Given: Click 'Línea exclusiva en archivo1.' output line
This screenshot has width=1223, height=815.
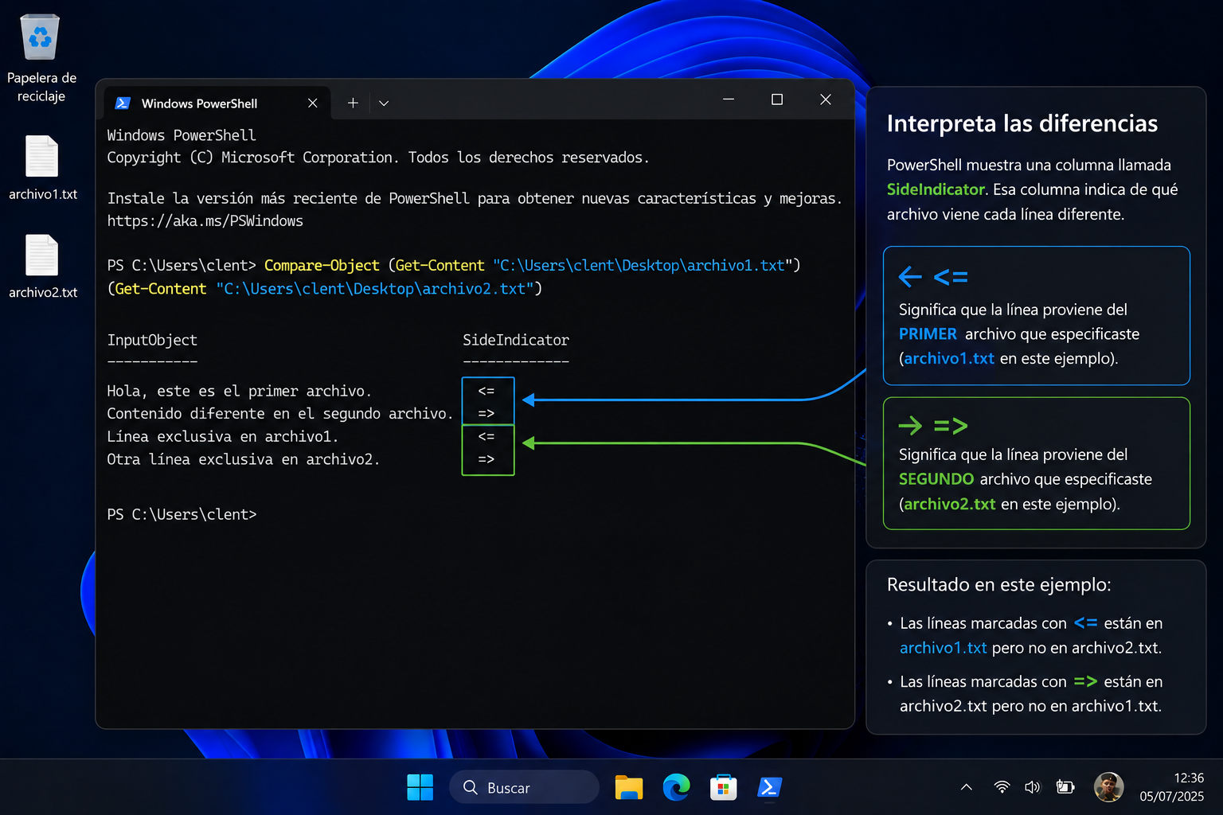Looking at the screenshot, I should 223,436.
